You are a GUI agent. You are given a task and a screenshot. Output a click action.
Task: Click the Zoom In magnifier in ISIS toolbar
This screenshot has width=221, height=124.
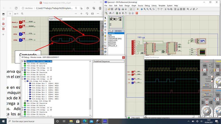[x=145, y=9]
